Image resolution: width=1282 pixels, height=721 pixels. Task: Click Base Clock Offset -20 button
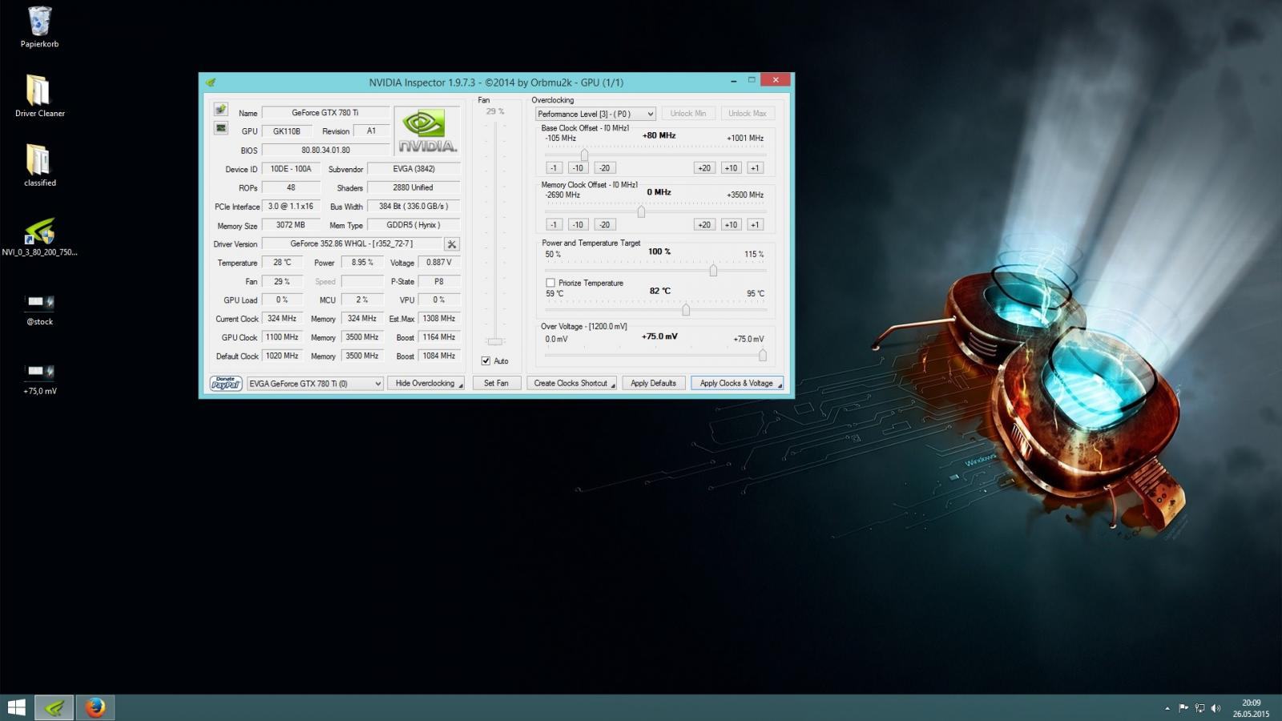(604, 168)
